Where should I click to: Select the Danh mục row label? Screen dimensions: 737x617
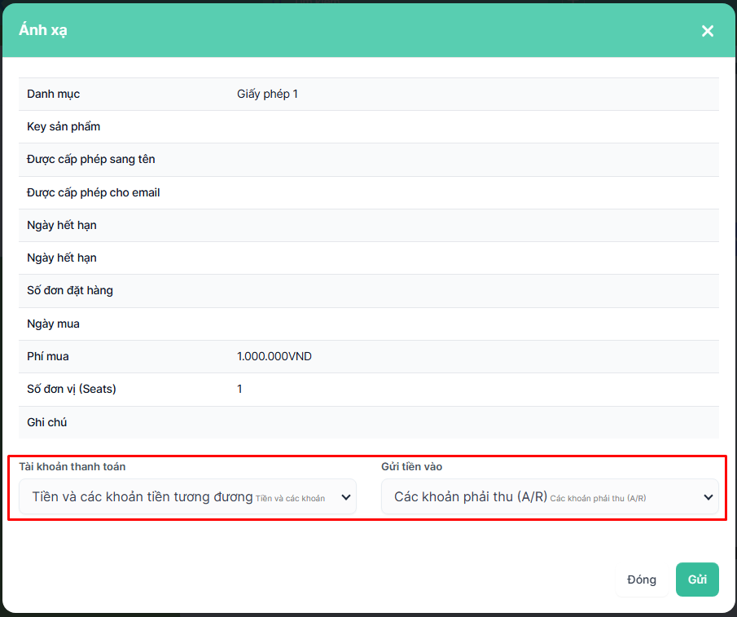54,95
